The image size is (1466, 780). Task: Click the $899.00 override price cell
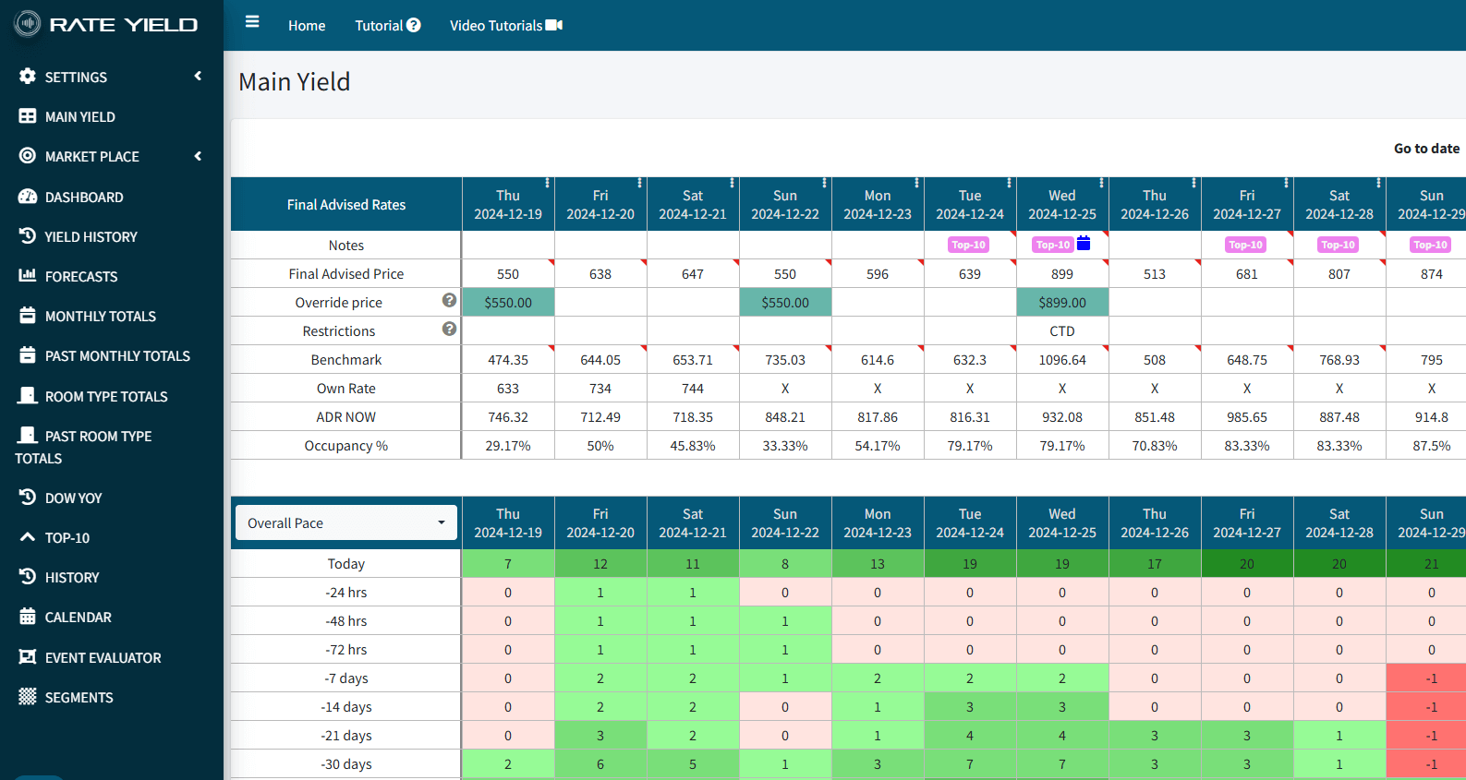click(1062, 303)
